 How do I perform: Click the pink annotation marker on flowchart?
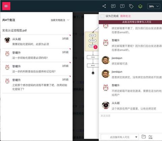pyautogui.click(x=96, y=47)
